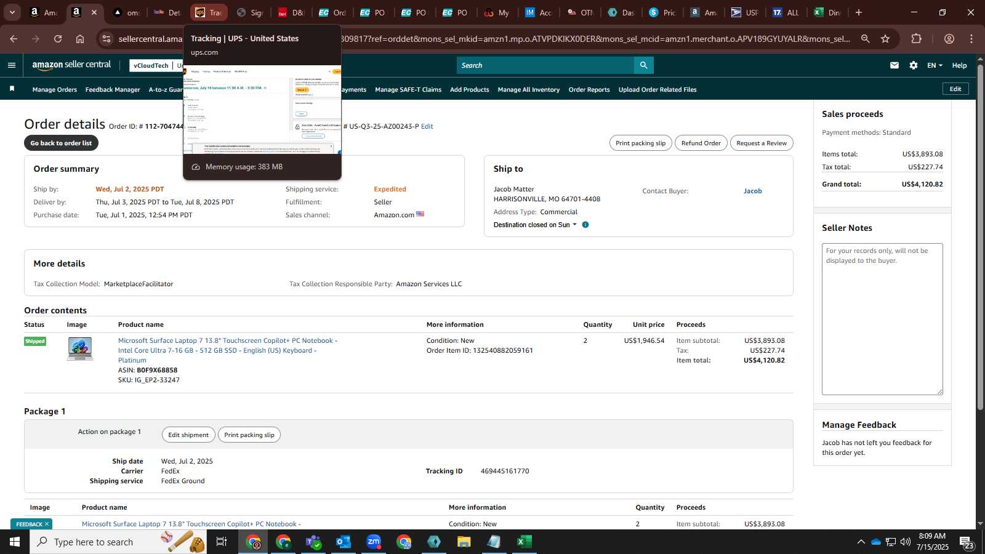Click Request a Review button
This screenshot has height=554, width=985.
[x=762, y=143]
